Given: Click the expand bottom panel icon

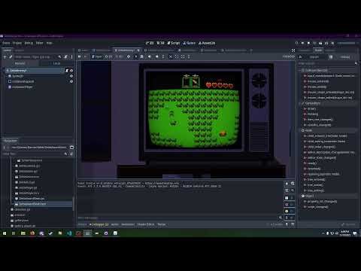Looking at the screenshot, I should point(293,224).
